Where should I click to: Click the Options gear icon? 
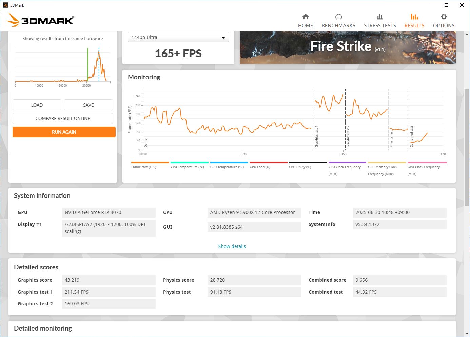[x=444, y=17]
